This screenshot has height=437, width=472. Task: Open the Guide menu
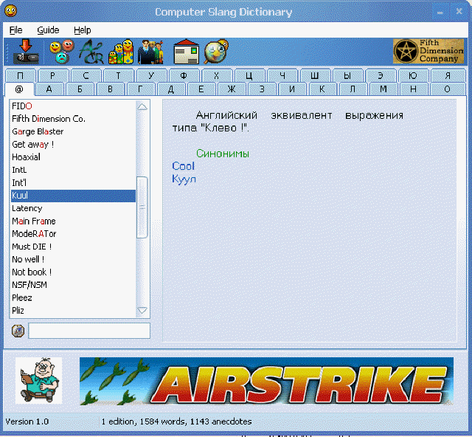click(x=48, y=30)
